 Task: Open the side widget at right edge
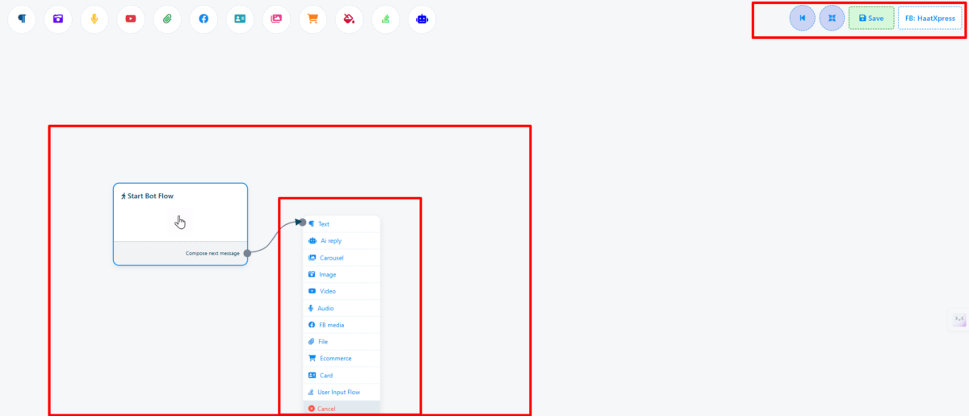[959, 320]
